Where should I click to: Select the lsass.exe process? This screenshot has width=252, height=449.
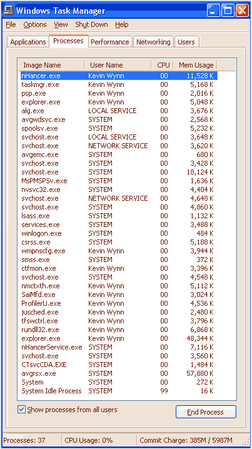tap(119, 216)
